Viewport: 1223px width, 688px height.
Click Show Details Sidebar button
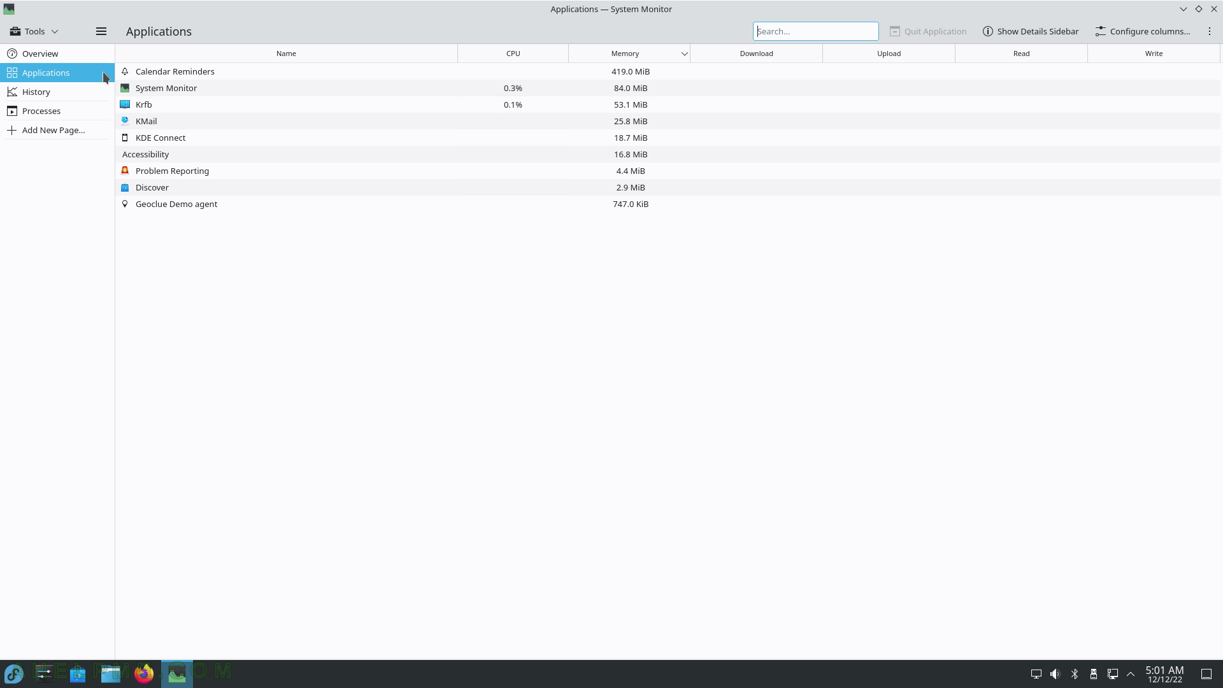click(x=1031, y=31)
